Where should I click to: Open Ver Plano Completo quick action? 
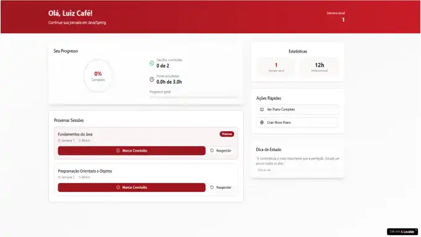298,110
